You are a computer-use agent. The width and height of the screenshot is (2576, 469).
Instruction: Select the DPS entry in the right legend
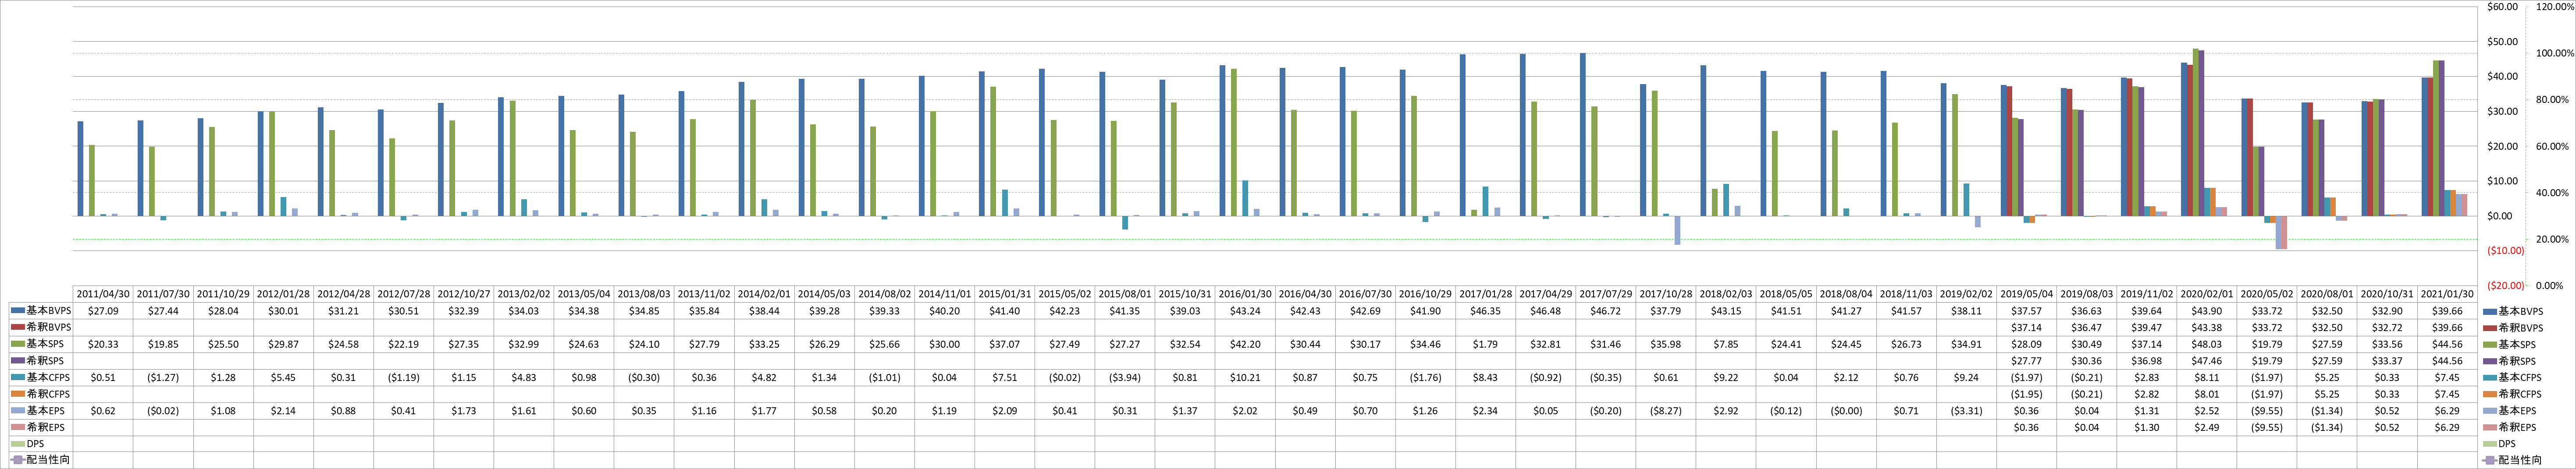pos(2499,444)
